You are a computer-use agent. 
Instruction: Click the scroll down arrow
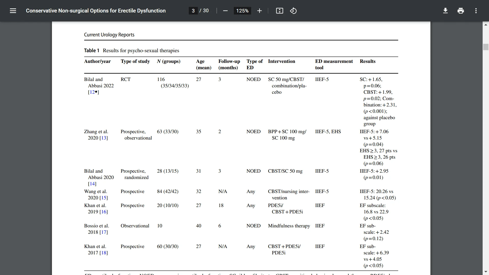[486, 272]
